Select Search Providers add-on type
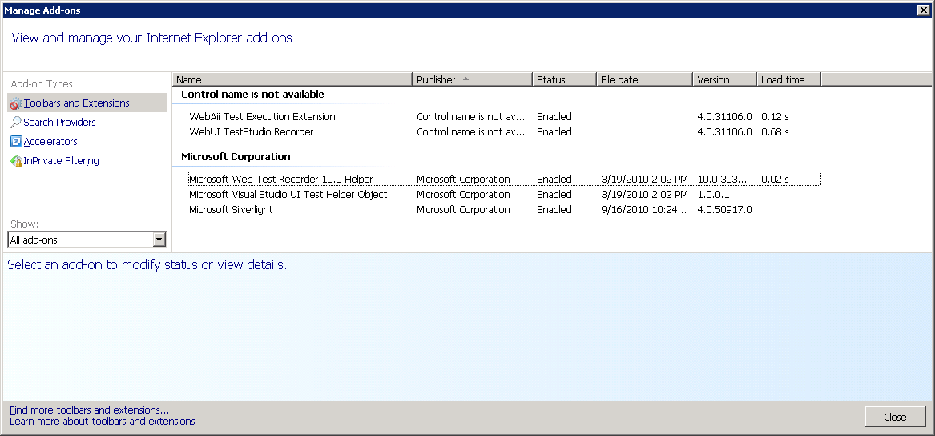 click(59, 123)
